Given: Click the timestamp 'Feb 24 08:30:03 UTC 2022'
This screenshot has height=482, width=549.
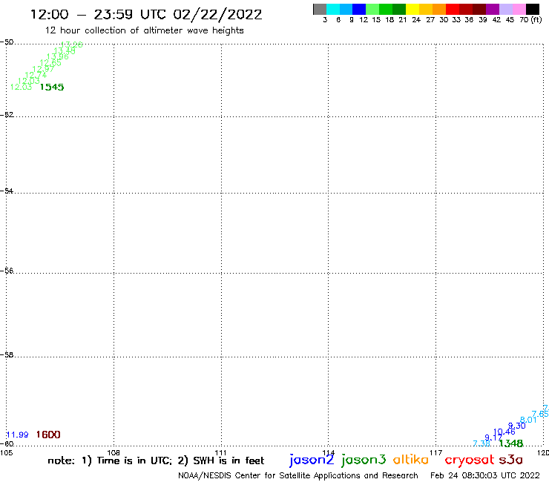Looking at the screenshot, I should pos(485,475).
